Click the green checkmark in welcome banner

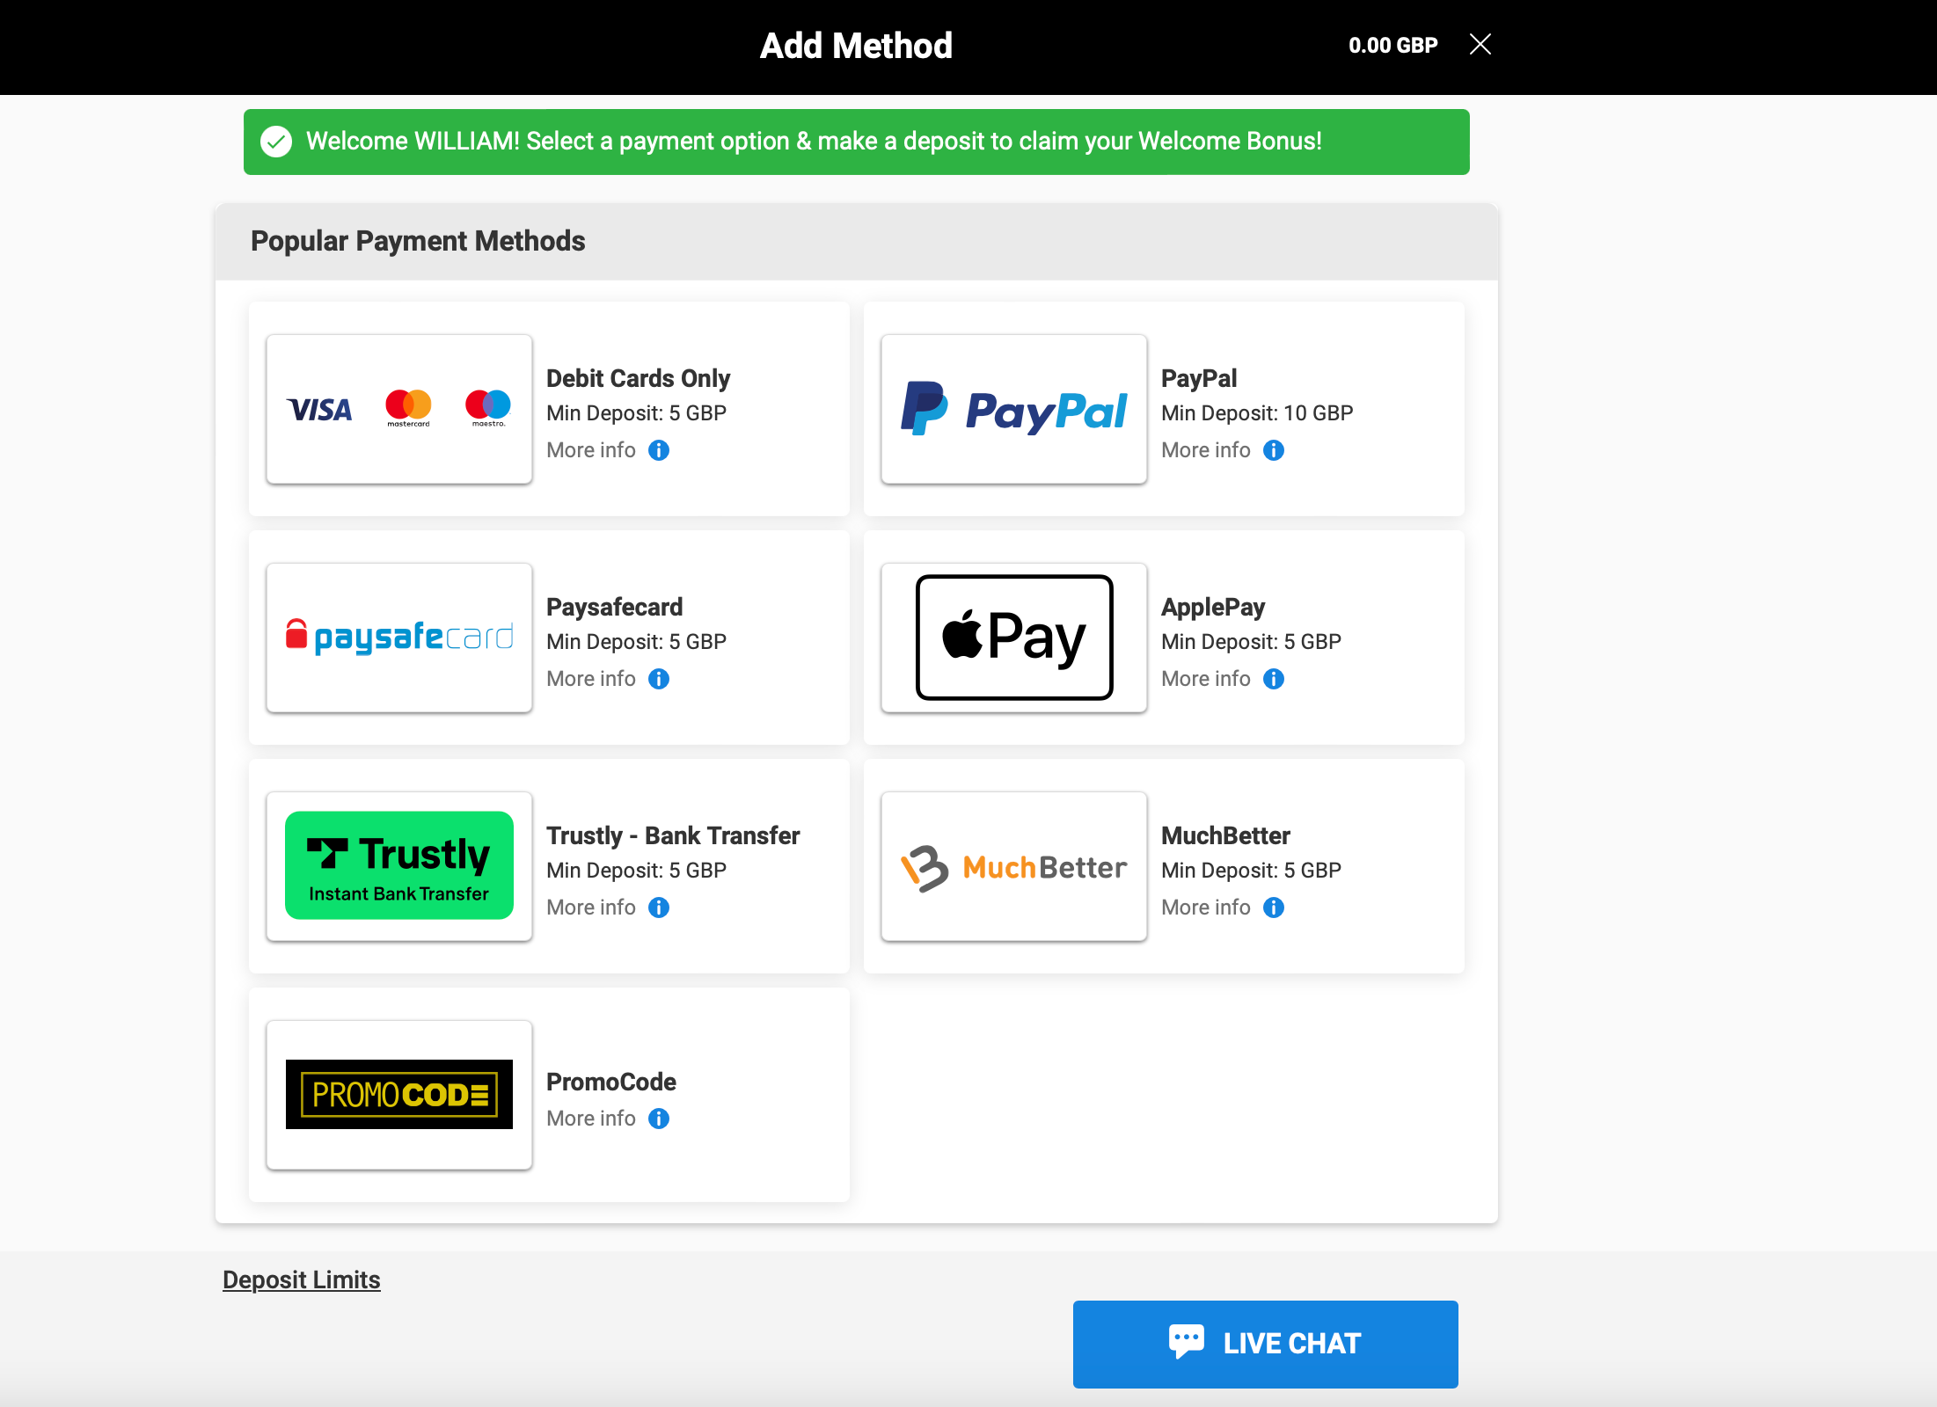[x=276, y=142]
